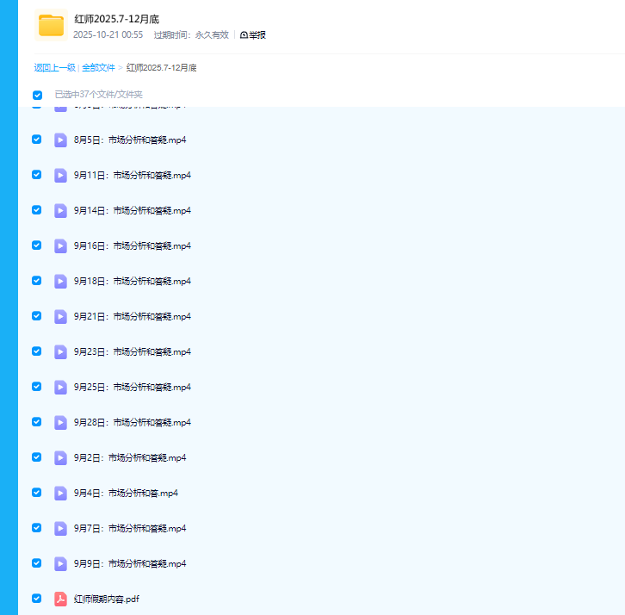Open 9月2日：市场分析和答疑.mp4 file

(129, 457)
